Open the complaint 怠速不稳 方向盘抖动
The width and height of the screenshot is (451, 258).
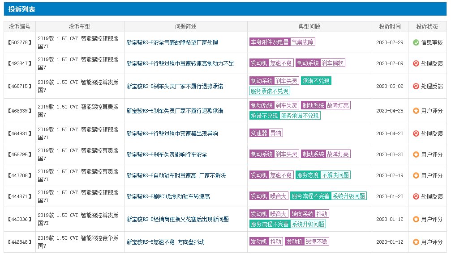coord(165,242)
